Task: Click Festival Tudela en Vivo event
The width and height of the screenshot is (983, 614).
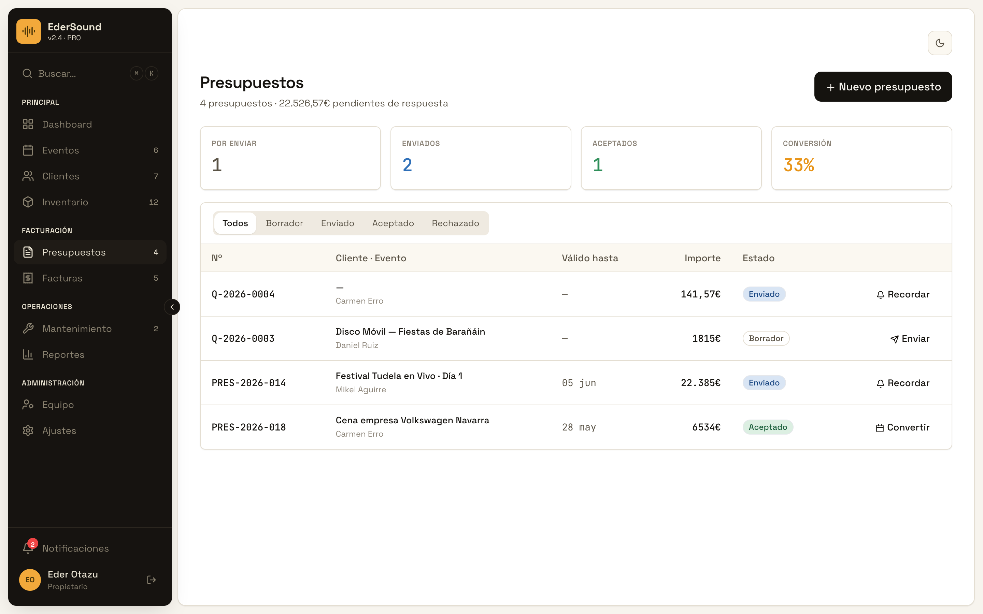Action: point(399,376)
